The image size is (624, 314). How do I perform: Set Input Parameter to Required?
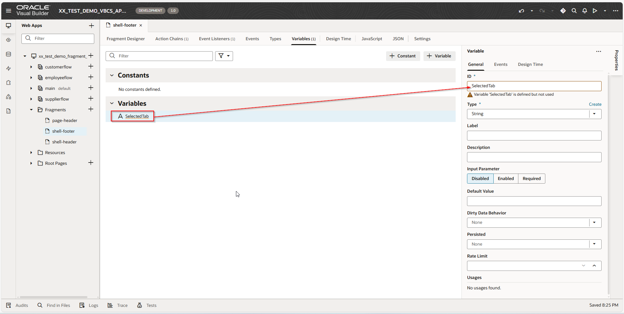531,179
